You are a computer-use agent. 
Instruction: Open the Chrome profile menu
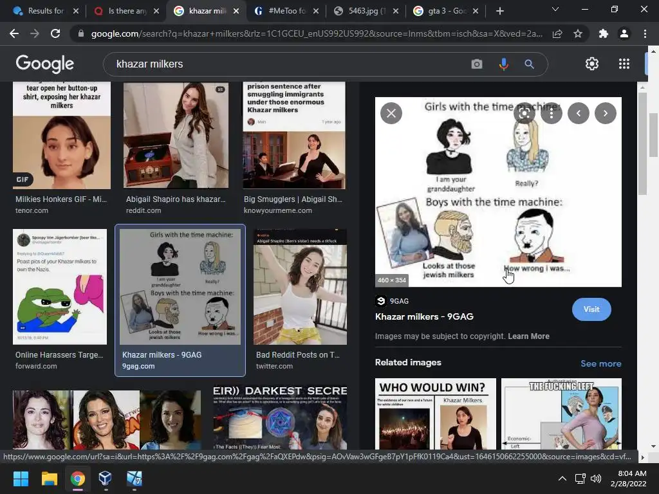[624, 33]
